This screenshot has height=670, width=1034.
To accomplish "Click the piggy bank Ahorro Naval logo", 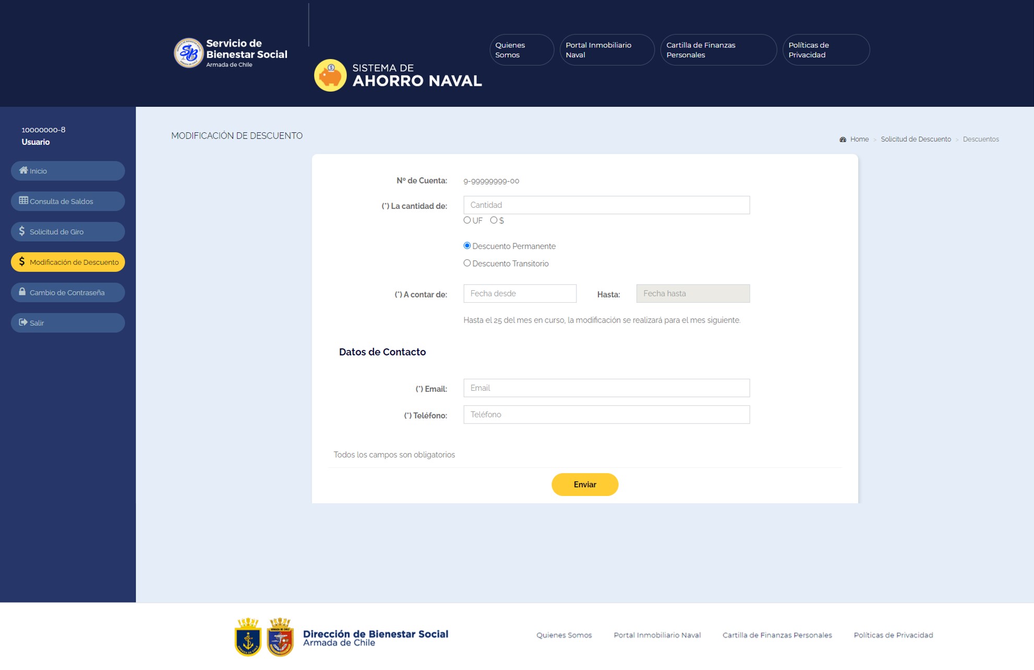I will click(330, 76).
